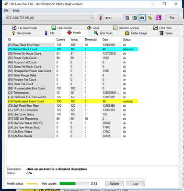This screenshot has height=191, width=184.
Task: Click data value 20082 for LifeTime Writes (NAND)
Action: (106, 123)
